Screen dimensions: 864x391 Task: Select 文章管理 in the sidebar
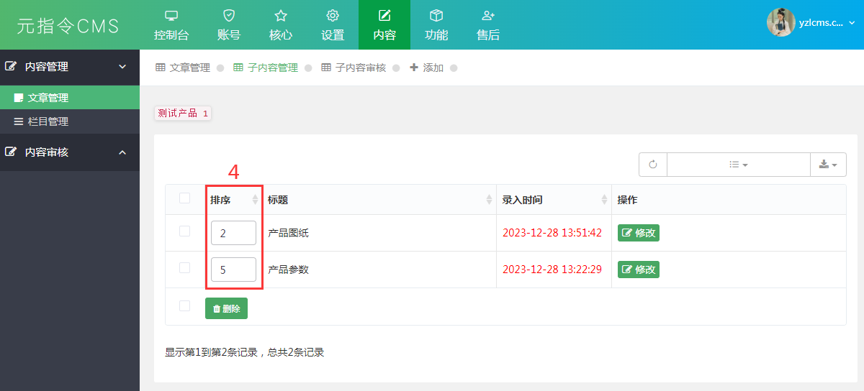(x=70, y=98)
